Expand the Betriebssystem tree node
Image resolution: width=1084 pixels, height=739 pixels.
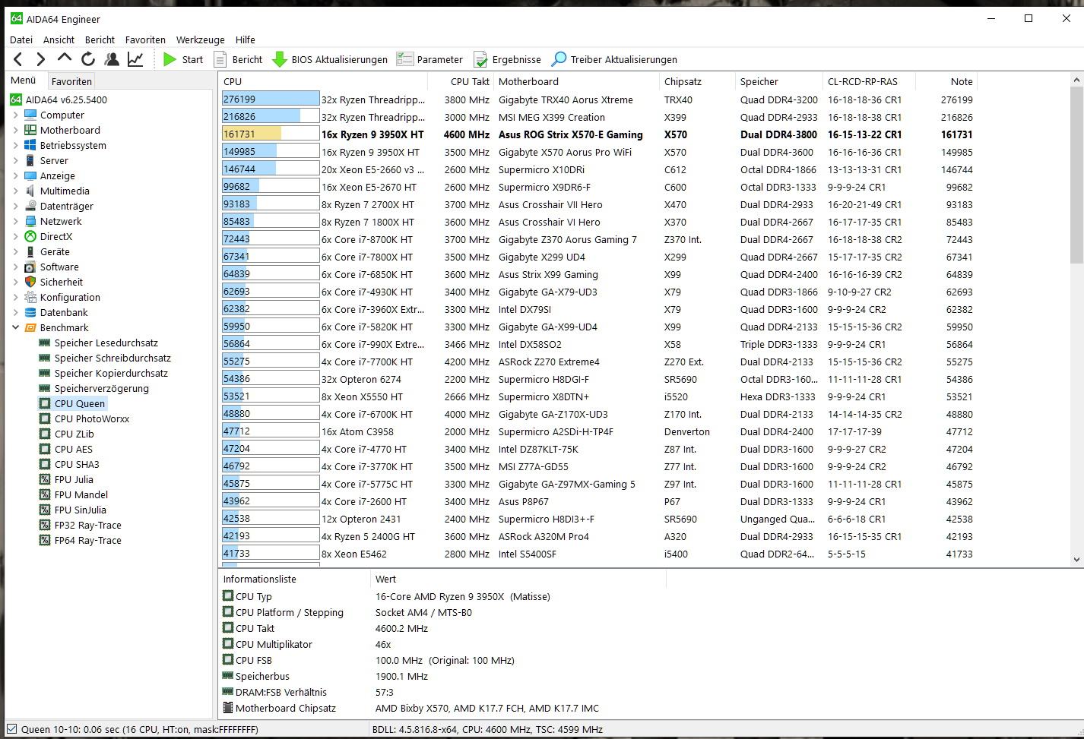point(15,145)
